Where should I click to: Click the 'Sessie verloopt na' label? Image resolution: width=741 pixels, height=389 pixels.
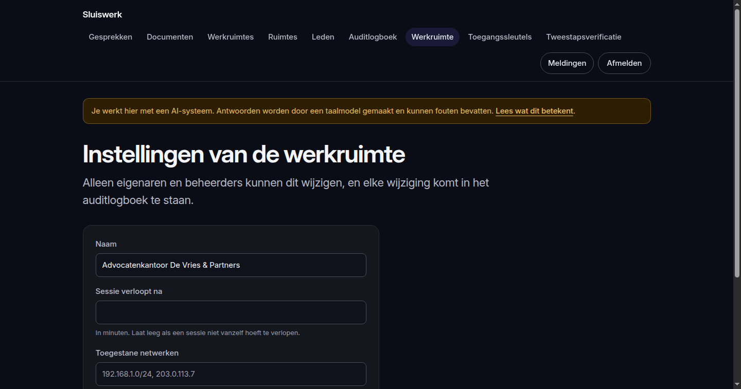coord(129,291)
